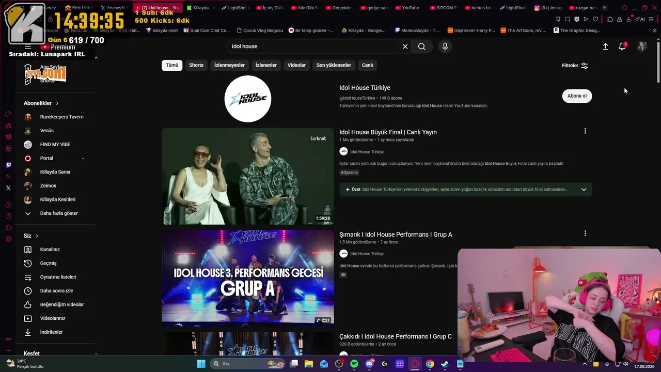Click the channel icon under Şımarık video

click(x=343, y=254)
